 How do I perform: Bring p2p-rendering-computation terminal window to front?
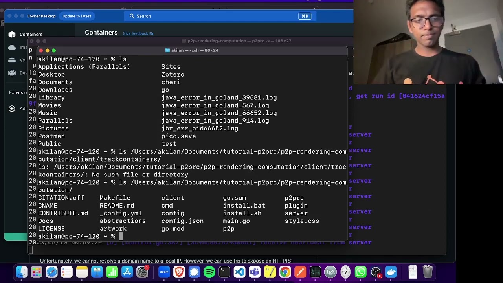coord(239,41)
